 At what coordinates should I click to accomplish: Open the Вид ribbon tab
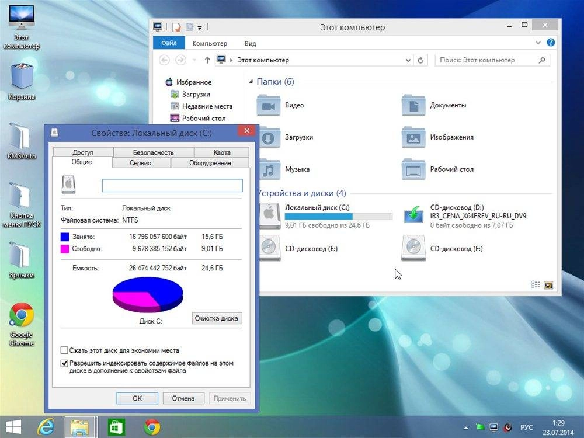tap(251, 43)
